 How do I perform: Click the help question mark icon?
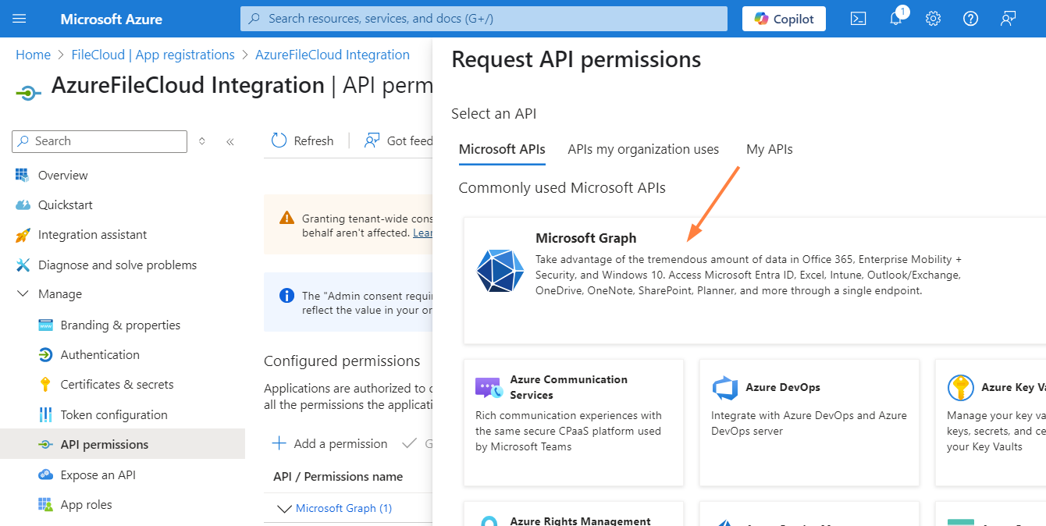pos(970,19)
